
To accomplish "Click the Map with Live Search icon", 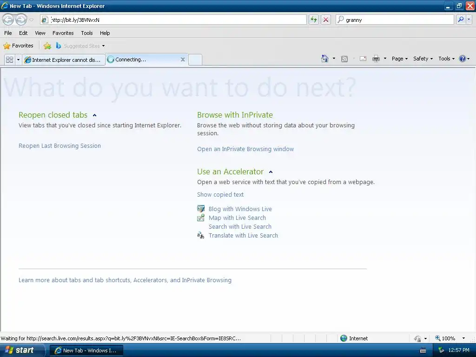I will 201,218.
